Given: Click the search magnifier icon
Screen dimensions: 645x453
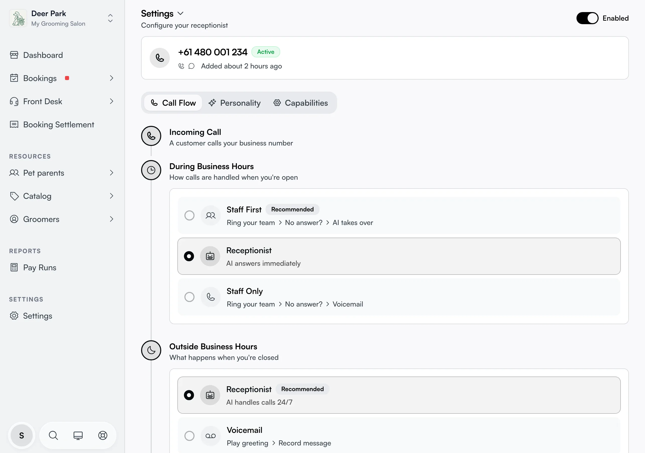Looking at the screenshot, I should tap(53, 435).
